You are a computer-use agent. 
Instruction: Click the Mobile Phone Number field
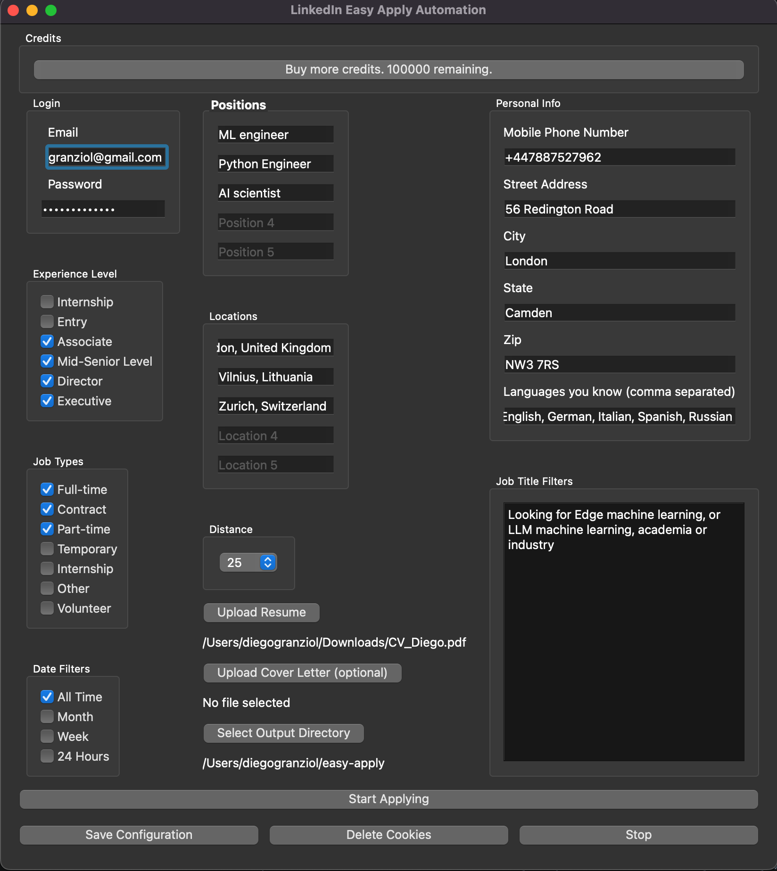point(620,157)
